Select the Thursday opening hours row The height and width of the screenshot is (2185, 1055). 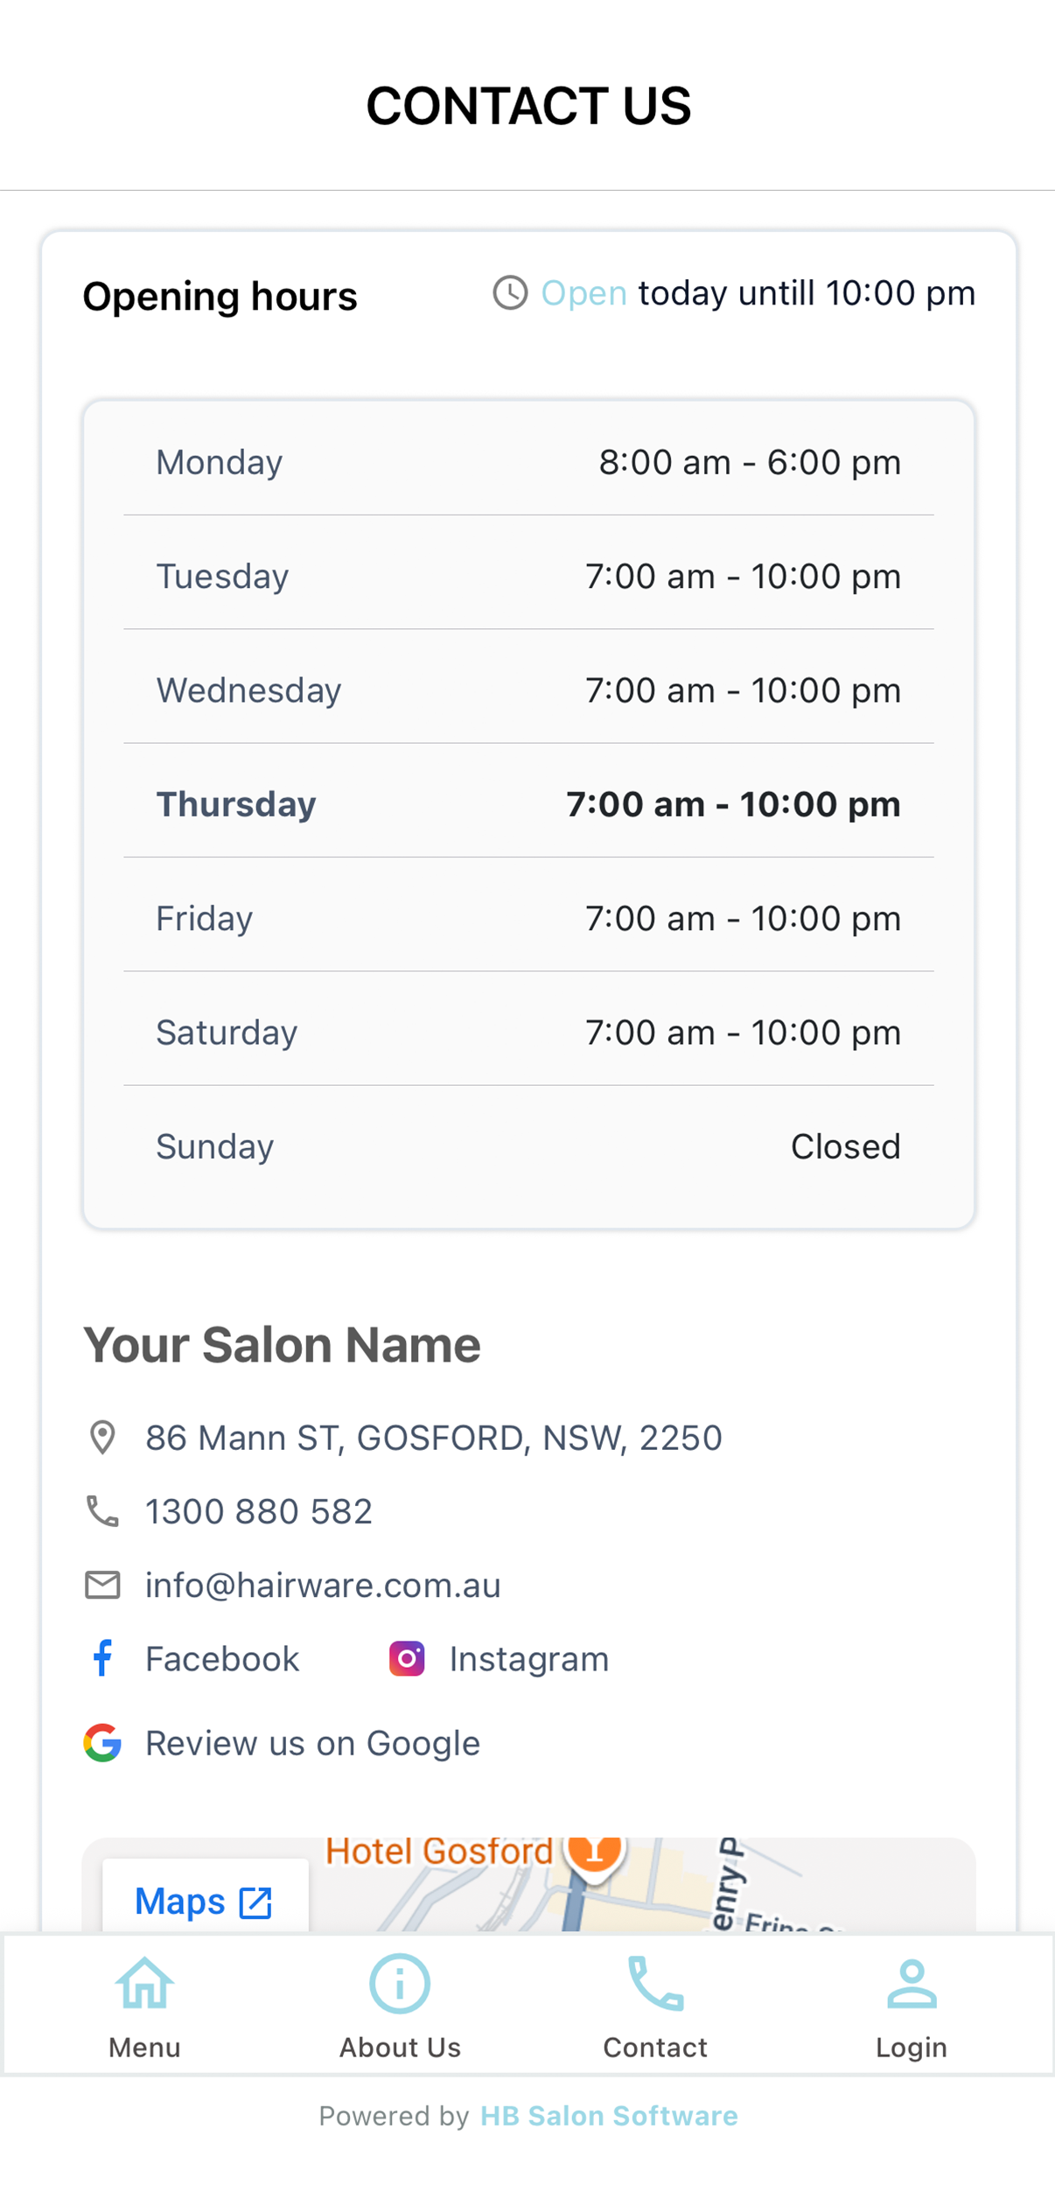(528, 803)
